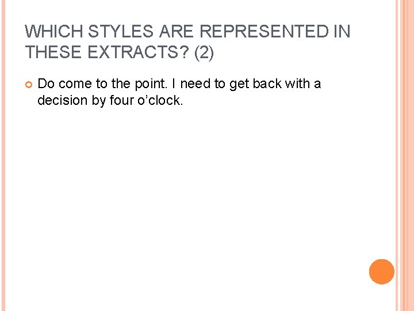Click the word "IN" ending the title line
Image resolution: width=414 pixels, height=311 pixels.
(342, 31)
